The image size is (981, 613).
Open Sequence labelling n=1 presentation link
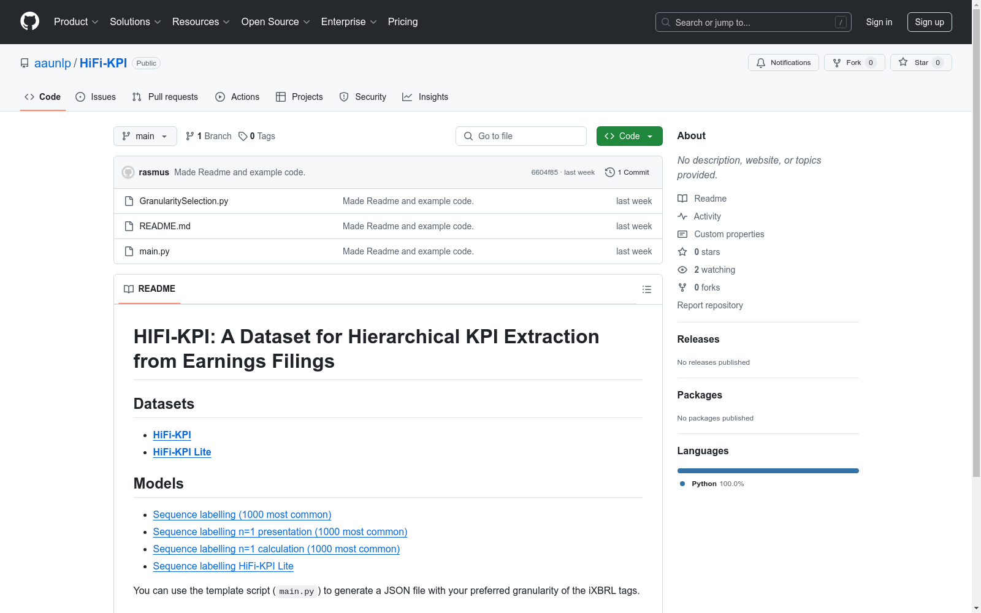coord(280,532)
